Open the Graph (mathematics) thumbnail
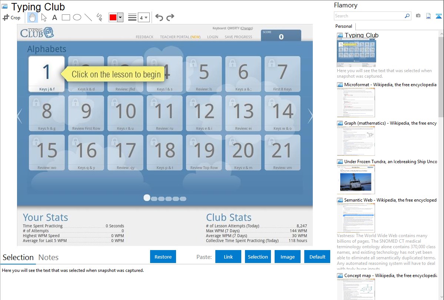 pyautogui.click(x=356, y=141)
